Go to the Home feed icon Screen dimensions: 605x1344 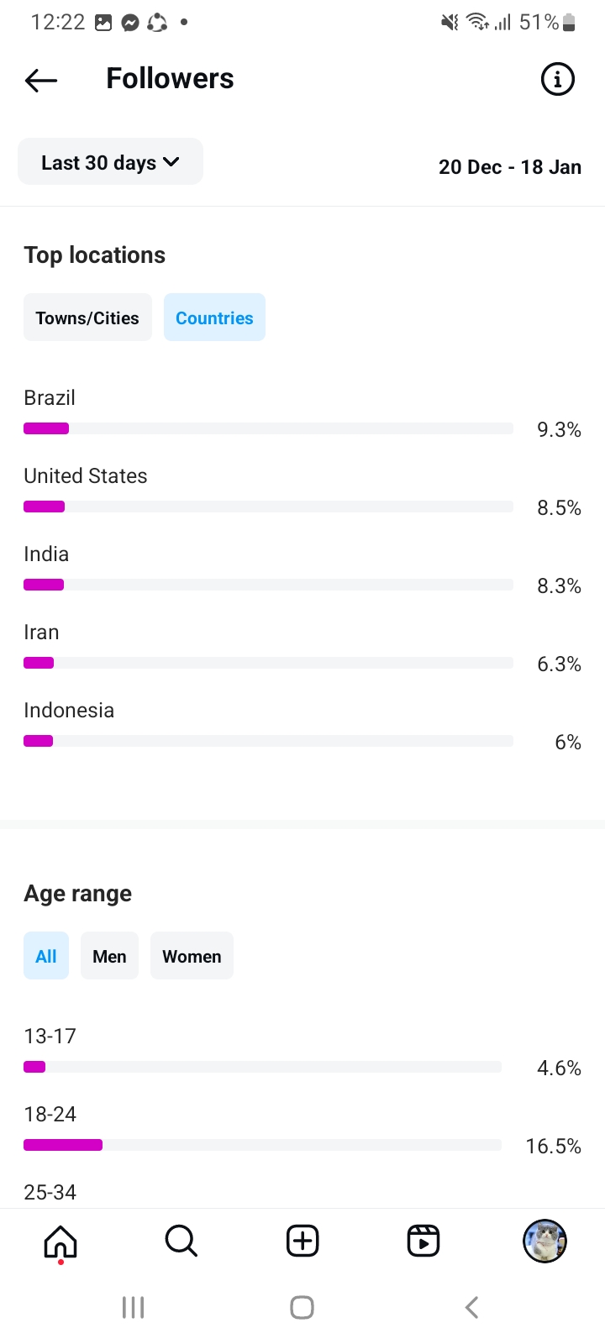pyautogui.click(x=60, y=1241)
